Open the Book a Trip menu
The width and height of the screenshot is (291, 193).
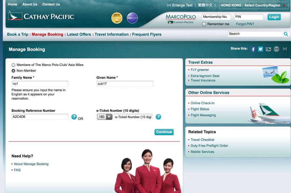[18, 34]
